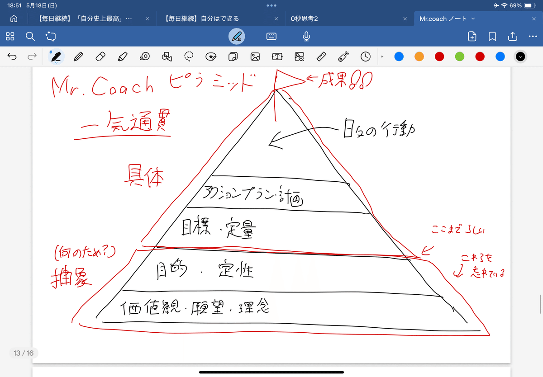
Task: Select the Laser pointer tool
Action: 144,57
